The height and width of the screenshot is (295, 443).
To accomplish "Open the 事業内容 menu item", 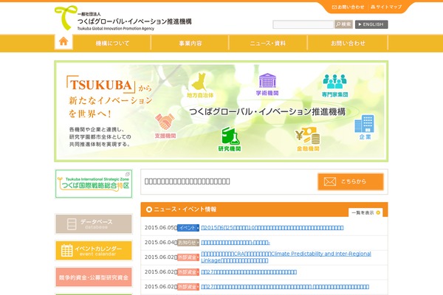I will (190, 44).
